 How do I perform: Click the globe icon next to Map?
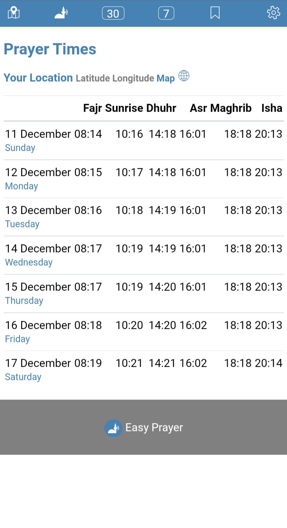pos(184,75)
